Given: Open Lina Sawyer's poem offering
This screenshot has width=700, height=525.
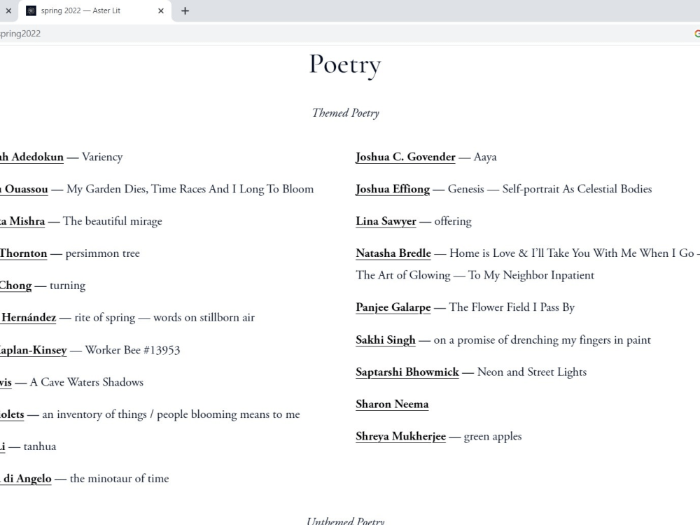Looking at the screenshot, I should coord(386,221).
